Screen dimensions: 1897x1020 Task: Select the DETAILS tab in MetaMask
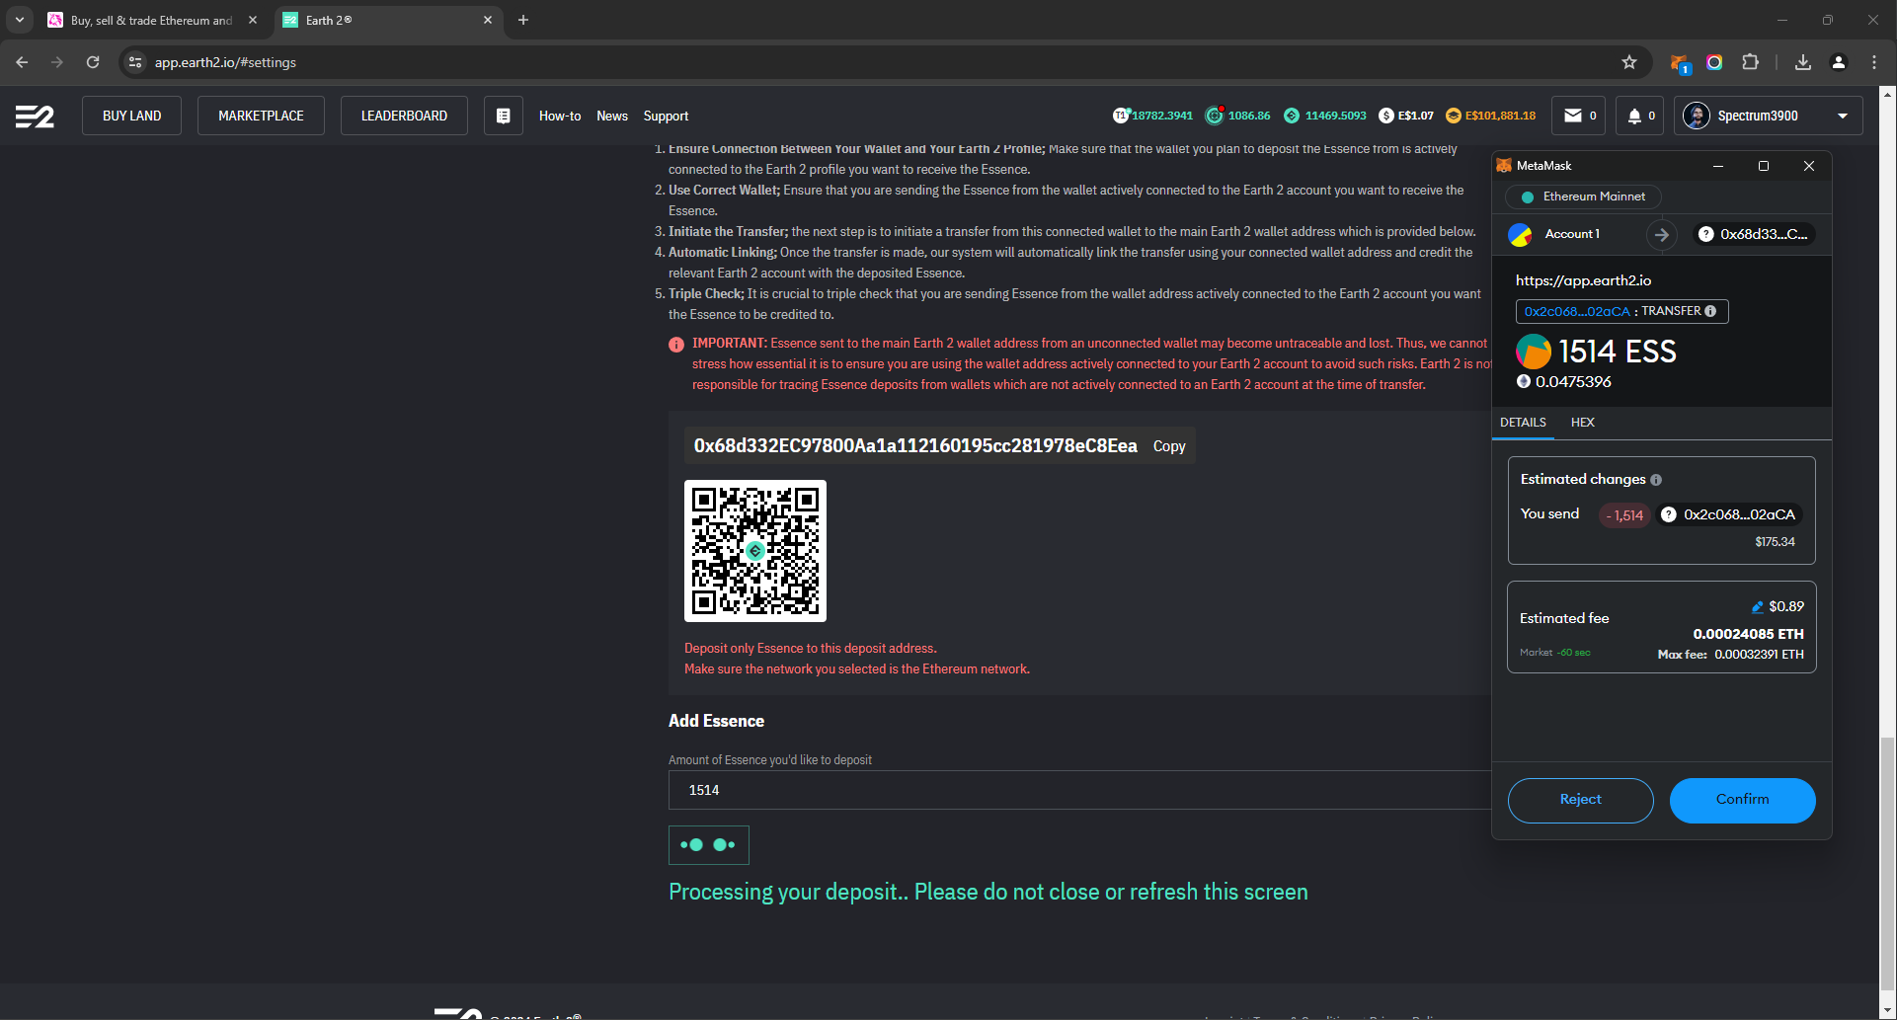[1523, 423]
